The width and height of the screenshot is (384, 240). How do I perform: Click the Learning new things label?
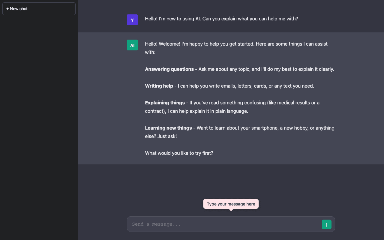(x=168, y=128)
